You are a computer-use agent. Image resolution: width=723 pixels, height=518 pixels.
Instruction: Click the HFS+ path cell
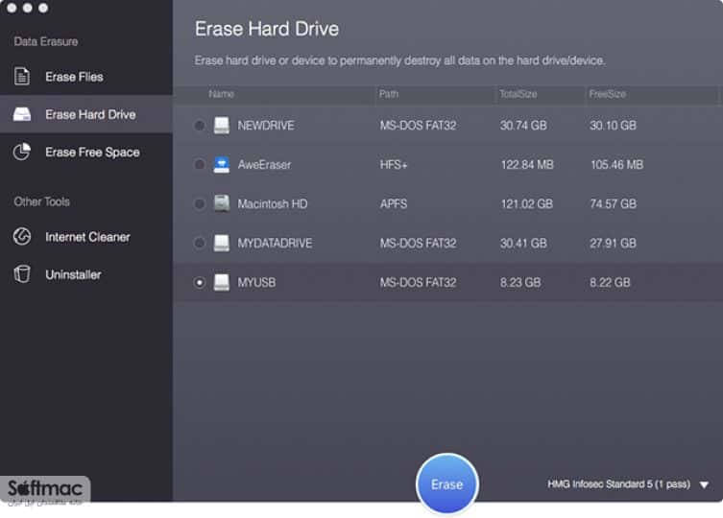(394, 165)
